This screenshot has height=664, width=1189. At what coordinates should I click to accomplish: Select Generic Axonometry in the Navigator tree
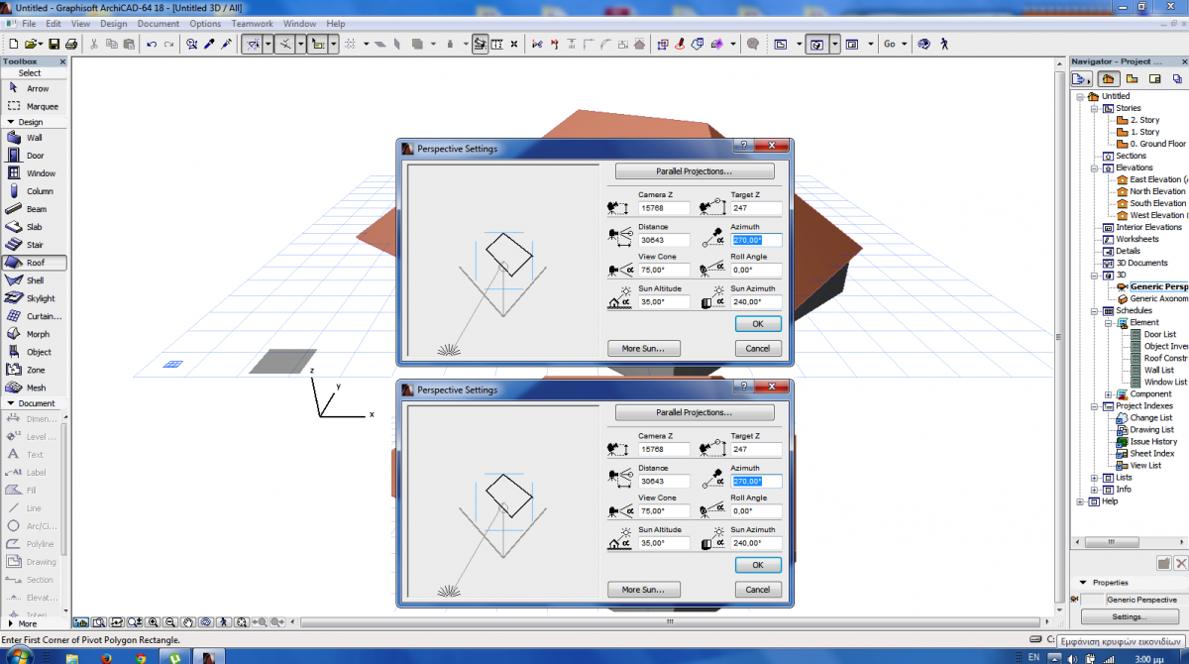point(1158,298)
